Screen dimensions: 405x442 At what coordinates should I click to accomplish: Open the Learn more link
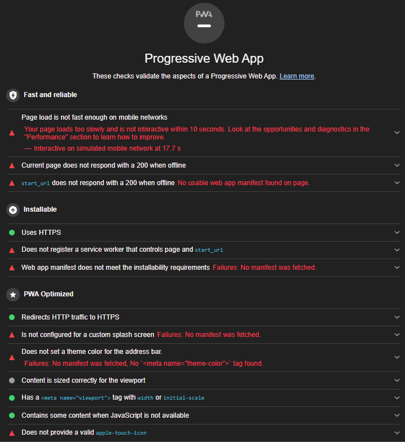pyautogui.click(x=297, y=76)
